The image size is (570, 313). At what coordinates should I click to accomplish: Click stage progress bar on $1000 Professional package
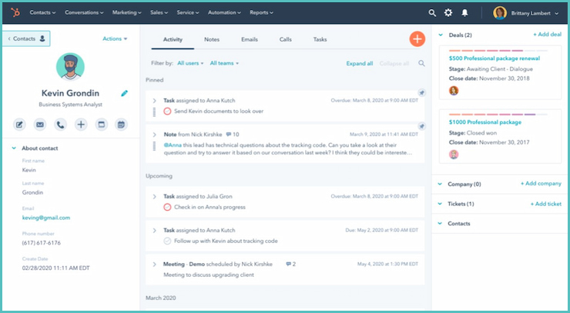pos(498,115)
